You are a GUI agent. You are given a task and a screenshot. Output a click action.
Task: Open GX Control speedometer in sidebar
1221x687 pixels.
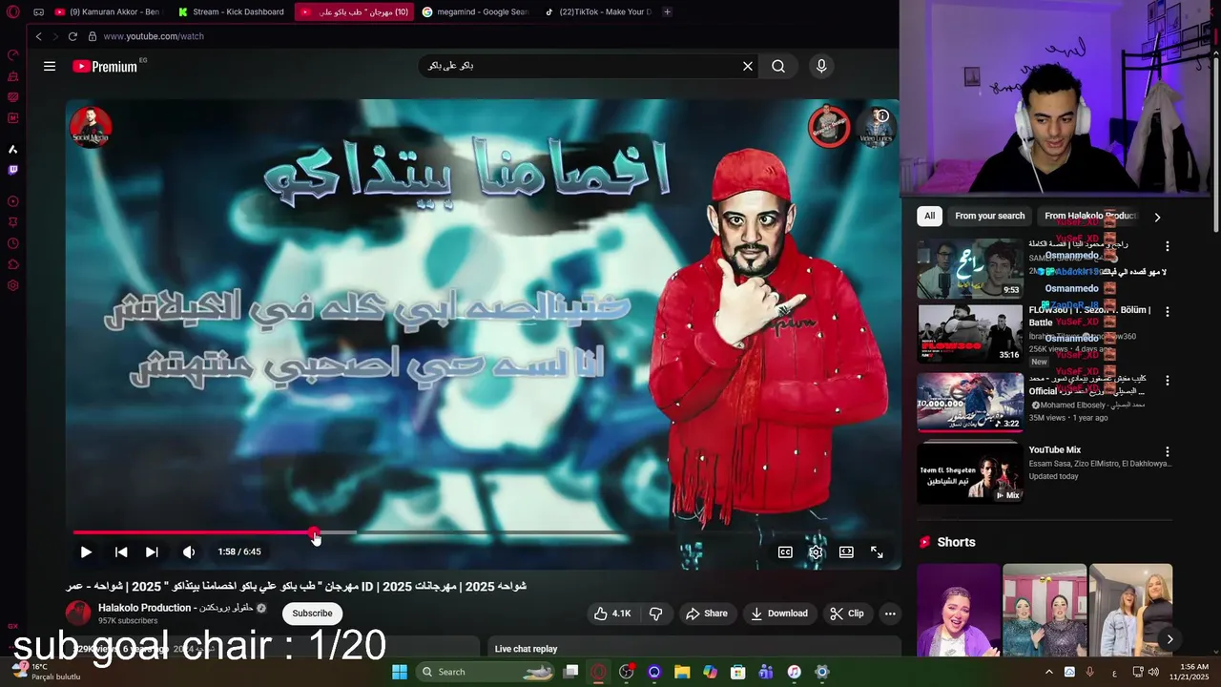coord(13,54)
